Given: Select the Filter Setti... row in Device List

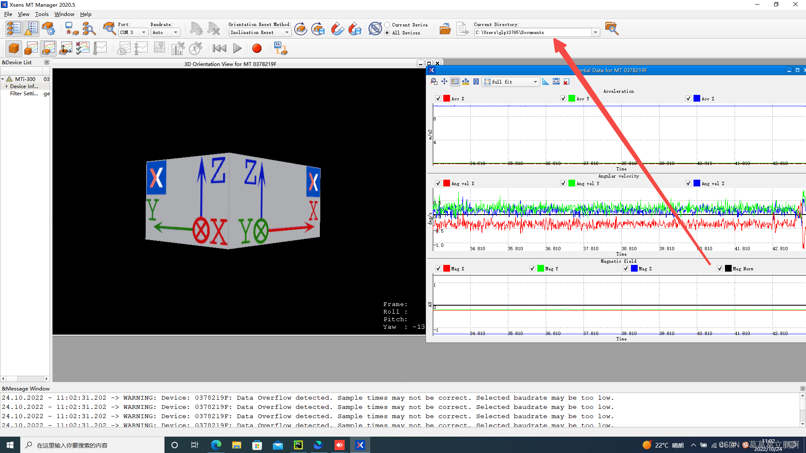Looking at the screenshot, I should click(25, 94).
